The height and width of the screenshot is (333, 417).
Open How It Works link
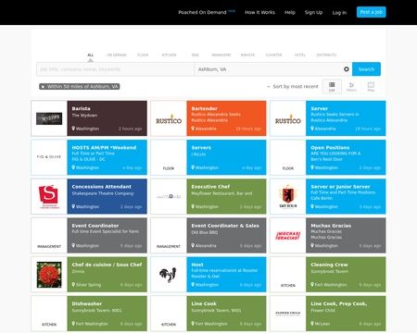259,12
